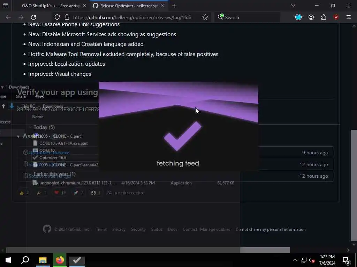Open the Terms footer link

101,229
